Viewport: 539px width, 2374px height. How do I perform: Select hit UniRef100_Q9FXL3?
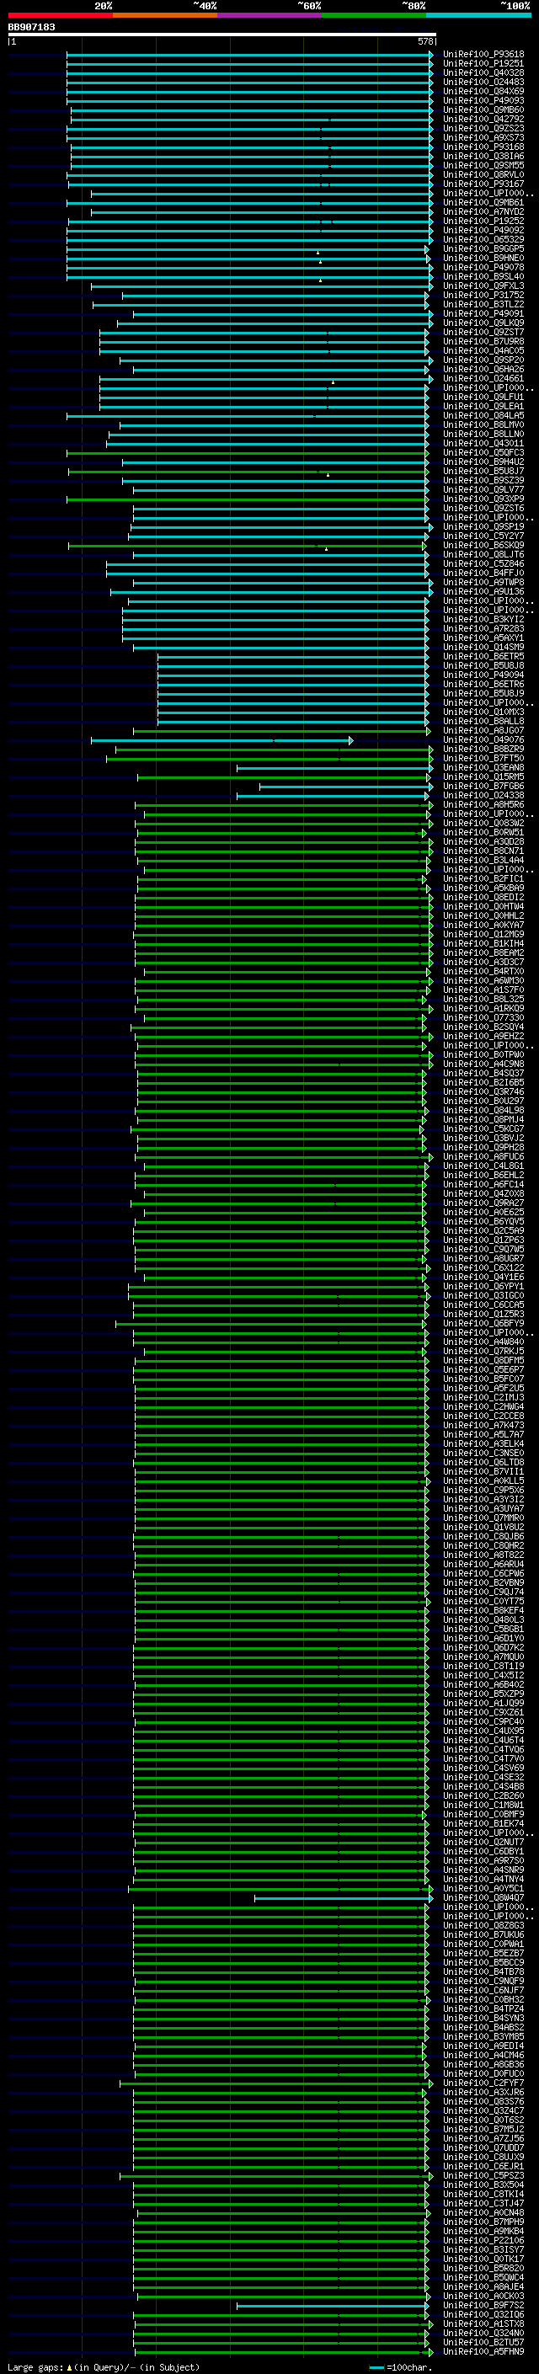pyautogui.click(x=483, y=285)
